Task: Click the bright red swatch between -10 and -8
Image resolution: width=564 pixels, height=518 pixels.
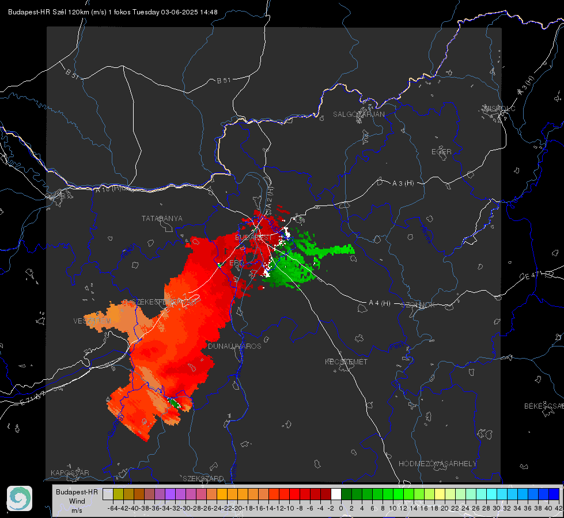Action: [x=294, y=494]
